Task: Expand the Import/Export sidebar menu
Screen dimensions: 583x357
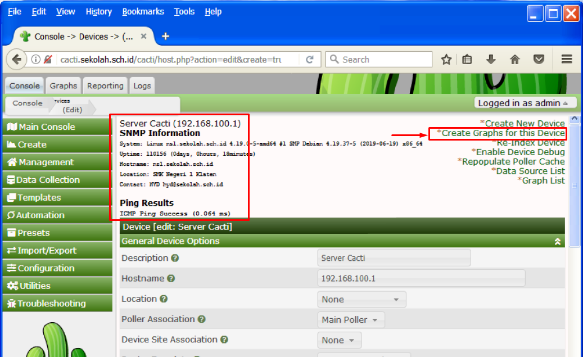Action: (x=57, y=251)
